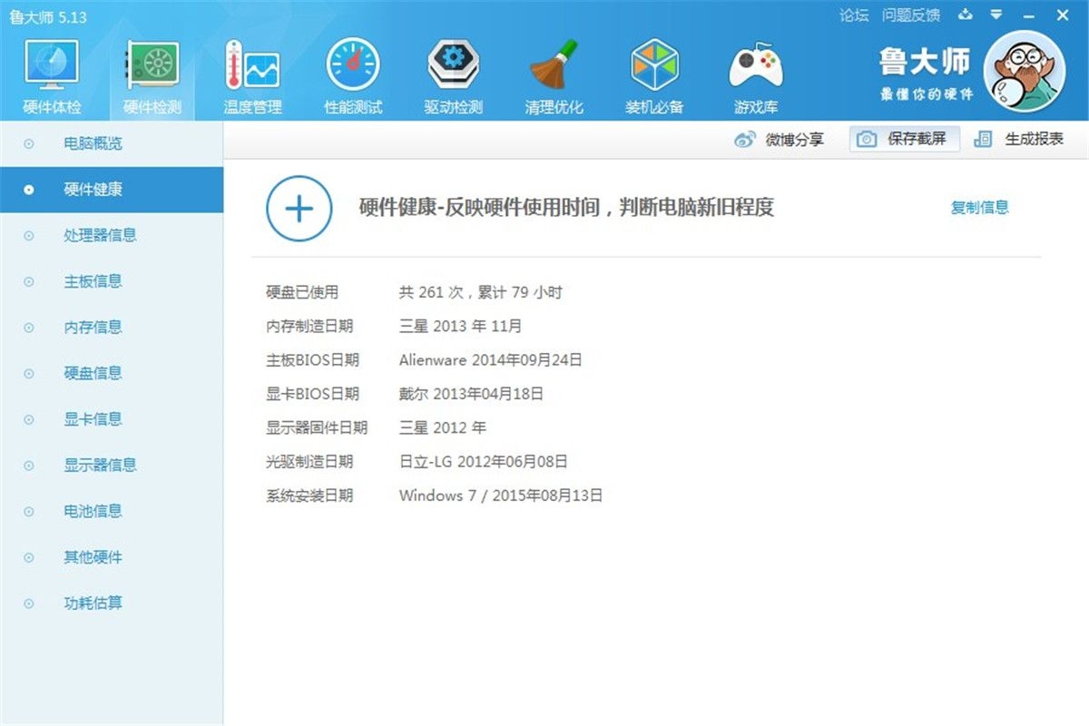Click the 复制信息 copy info link
Viewport: 1089px width, 726px height.
pos(979,208)
